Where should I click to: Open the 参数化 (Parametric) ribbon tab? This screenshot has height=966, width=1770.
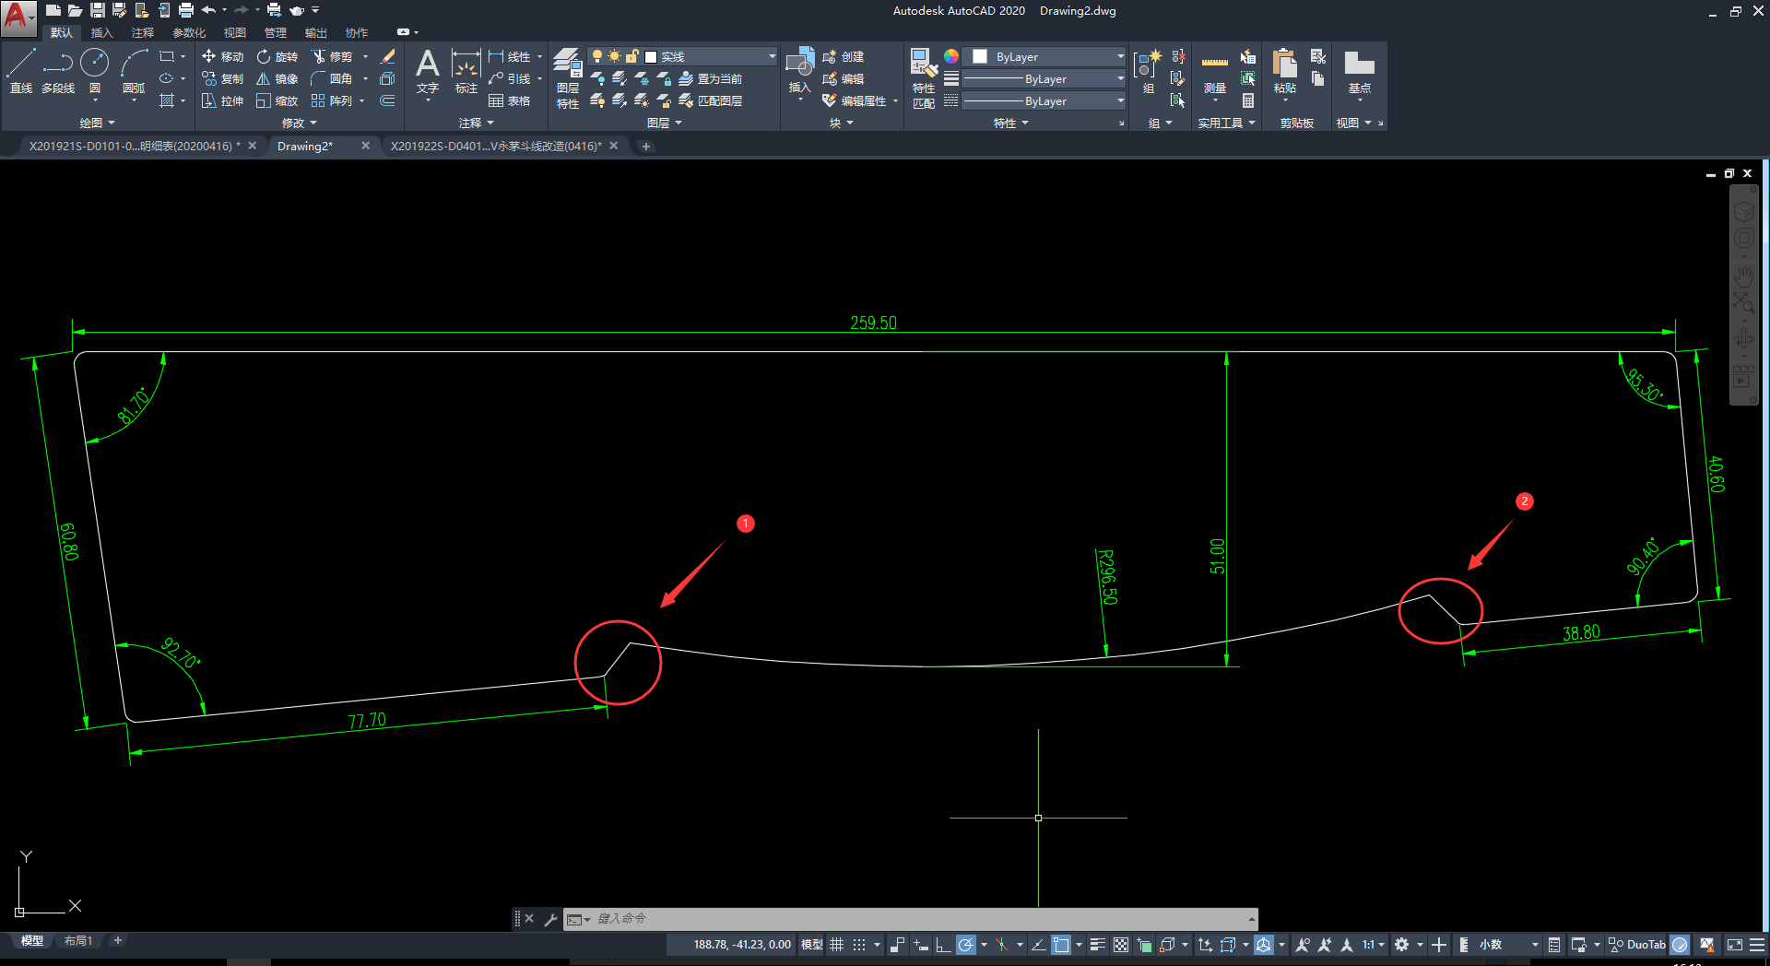tap(189, 32)
